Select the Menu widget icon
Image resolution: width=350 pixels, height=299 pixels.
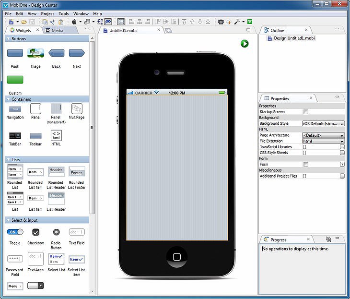[15, 286]
